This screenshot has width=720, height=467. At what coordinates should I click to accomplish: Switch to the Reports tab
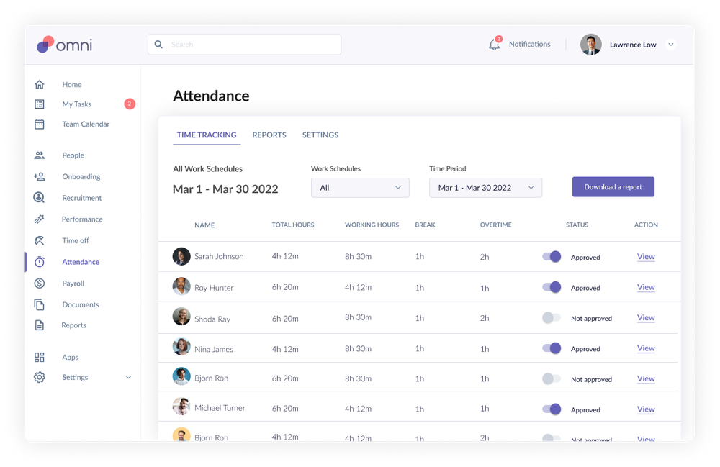[x=269, y=135]
